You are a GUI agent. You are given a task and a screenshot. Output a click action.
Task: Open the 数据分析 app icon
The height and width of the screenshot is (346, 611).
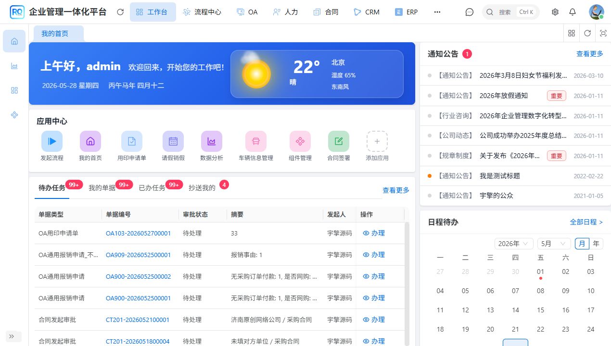(x=212, y=141)
